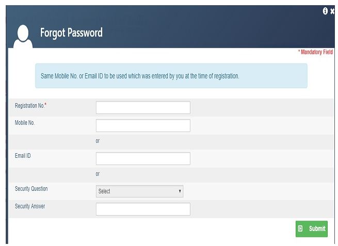
Task: Open the Security Question Select dropdown
Action: pos(140,191)
